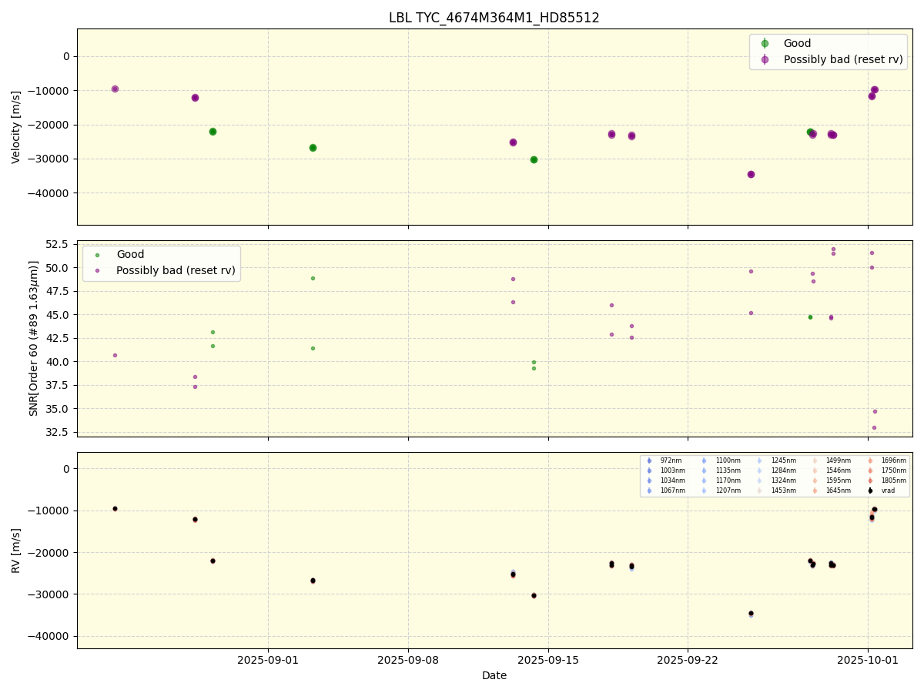The image size is (924, 693).
Task: Click the 1805nm red legend marker
Action: (x=870, y=480)
